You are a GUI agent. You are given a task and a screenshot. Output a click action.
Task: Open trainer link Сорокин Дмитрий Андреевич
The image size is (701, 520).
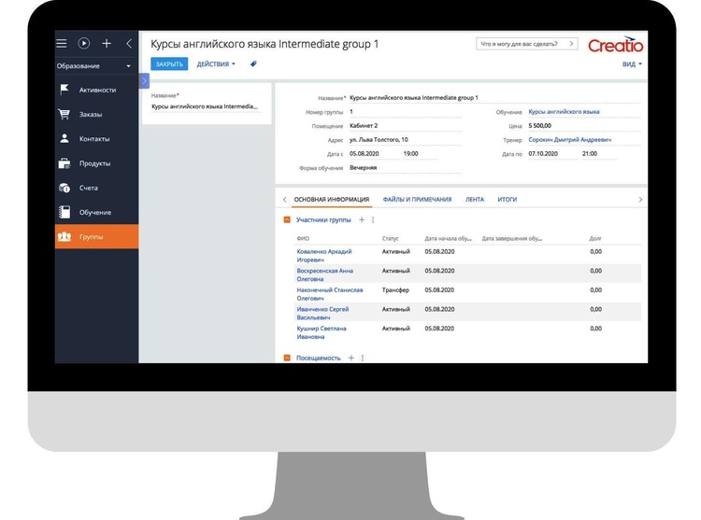point(569,139)
